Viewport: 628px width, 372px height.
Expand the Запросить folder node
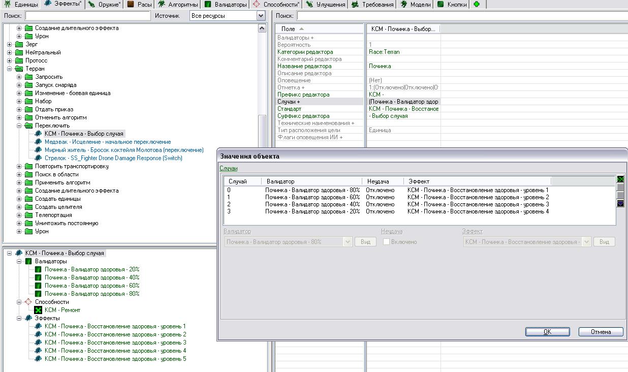point(19,77)
